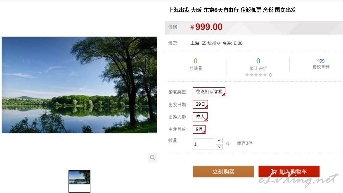Open the 杭州 destination city dropdown
Viewport: 343px width, 193px height.
point(213,43)
